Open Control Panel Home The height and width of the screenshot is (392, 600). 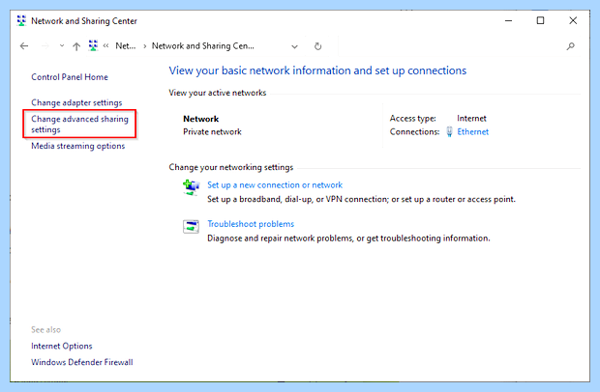click(70, 77)
